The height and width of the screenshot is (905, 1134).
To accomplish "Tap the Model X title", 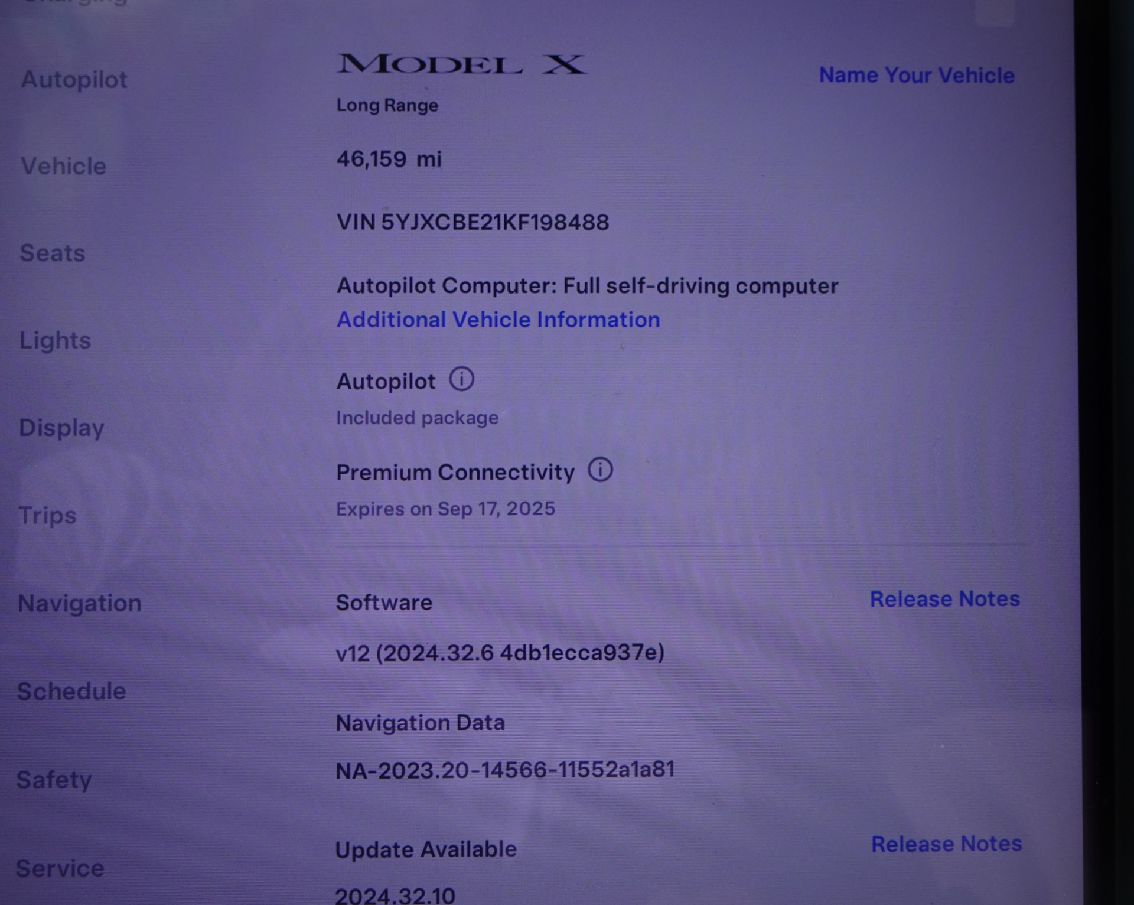I will point(462,64).
